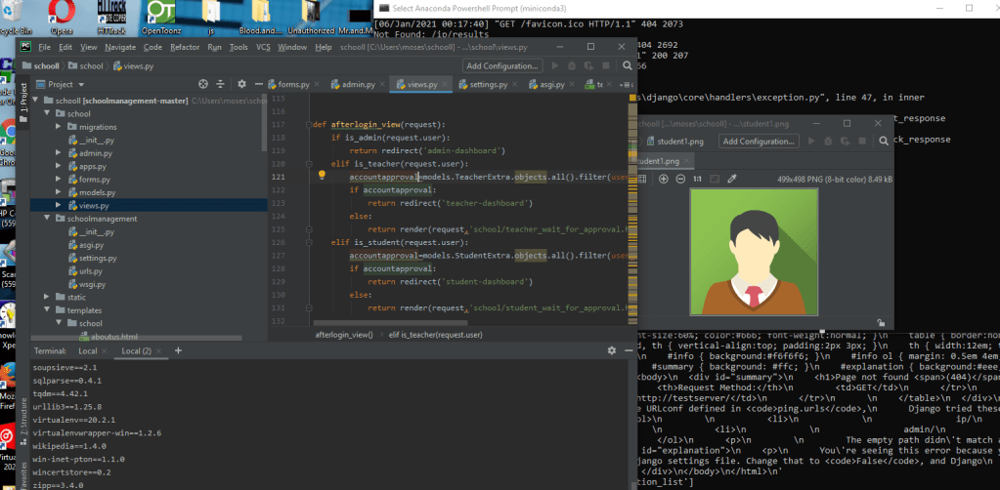Screen dimensions: 1000x490
Task: Click the locate-in-project-tree target icon
Action: 203,85
